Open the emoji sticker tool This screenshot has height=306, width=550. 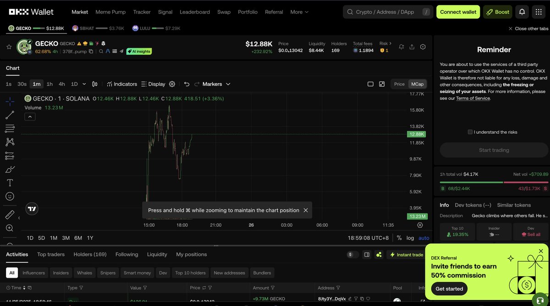(x=10, y=196)
